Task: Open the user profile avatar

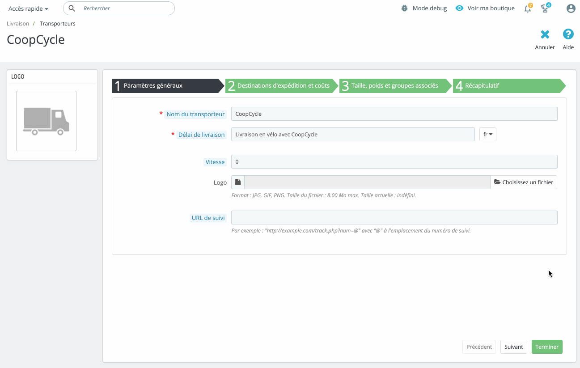Action: coord(571,8)
